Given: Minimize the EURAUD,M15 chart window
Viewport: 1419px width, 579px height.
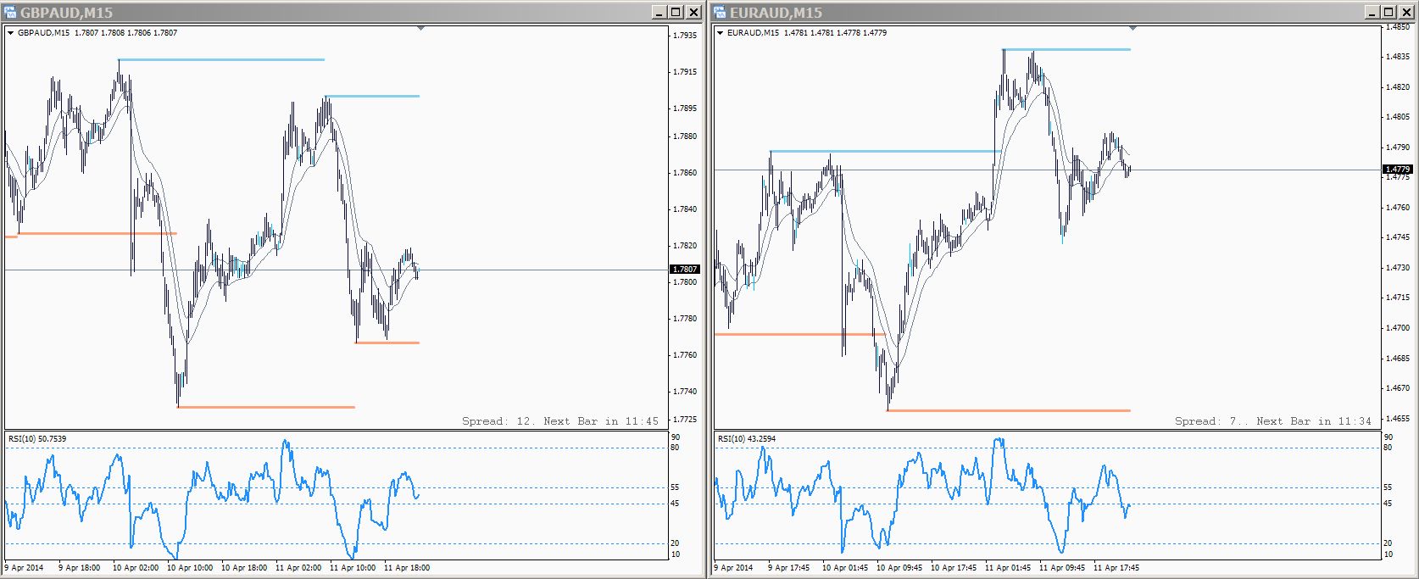Looking at the screenshot, I should (1372, 12).
